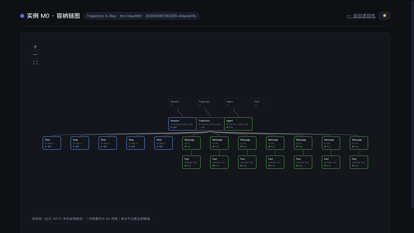Open the 返回透视机 link
Screen dimensions: 414x233
361,16
